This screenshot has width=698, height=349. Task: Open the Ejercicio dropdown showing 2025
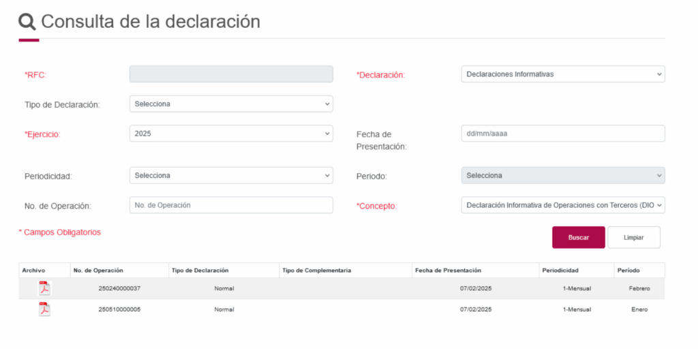pyautogui.click(x=231, y=134)
